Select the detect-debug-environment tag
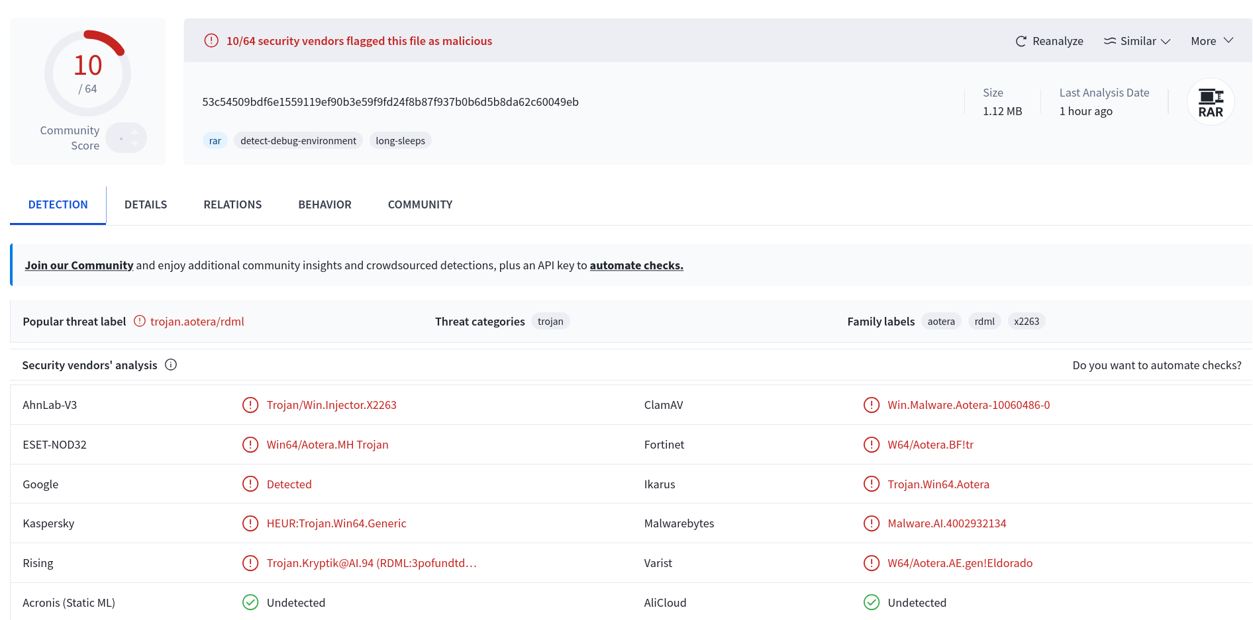Image resolution: width=1253 pixels, height=620 pixels. [298, 141]
